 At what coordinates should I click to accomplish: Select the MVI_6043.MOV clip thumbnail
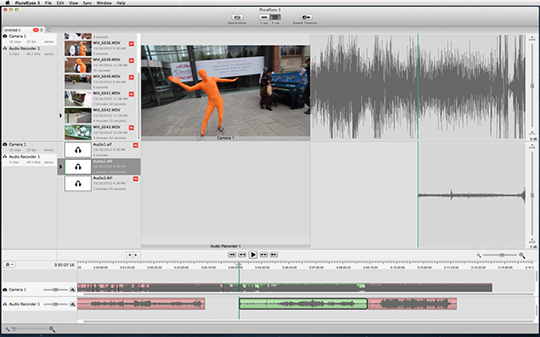(78, 133)
